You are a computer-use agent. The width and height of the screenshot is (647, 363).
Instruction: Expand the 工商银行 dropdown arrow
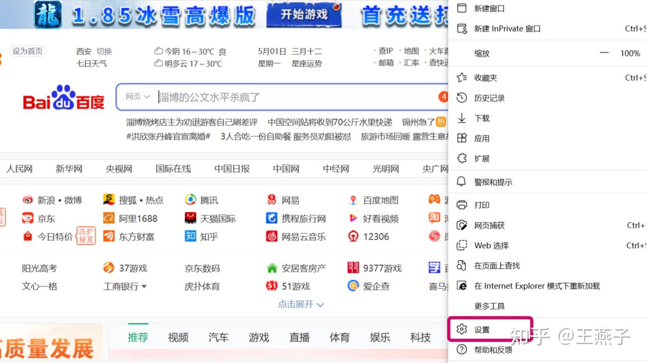tap(145, 286)
